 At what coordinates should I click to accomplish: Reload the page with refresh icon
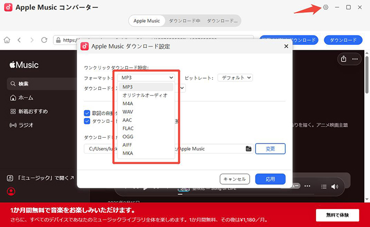coord(44,40)
